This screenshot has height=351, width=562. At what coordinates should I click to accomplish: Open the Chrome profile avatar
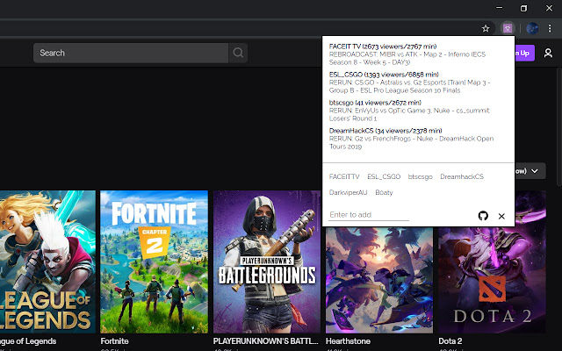[x=532, y=28]
